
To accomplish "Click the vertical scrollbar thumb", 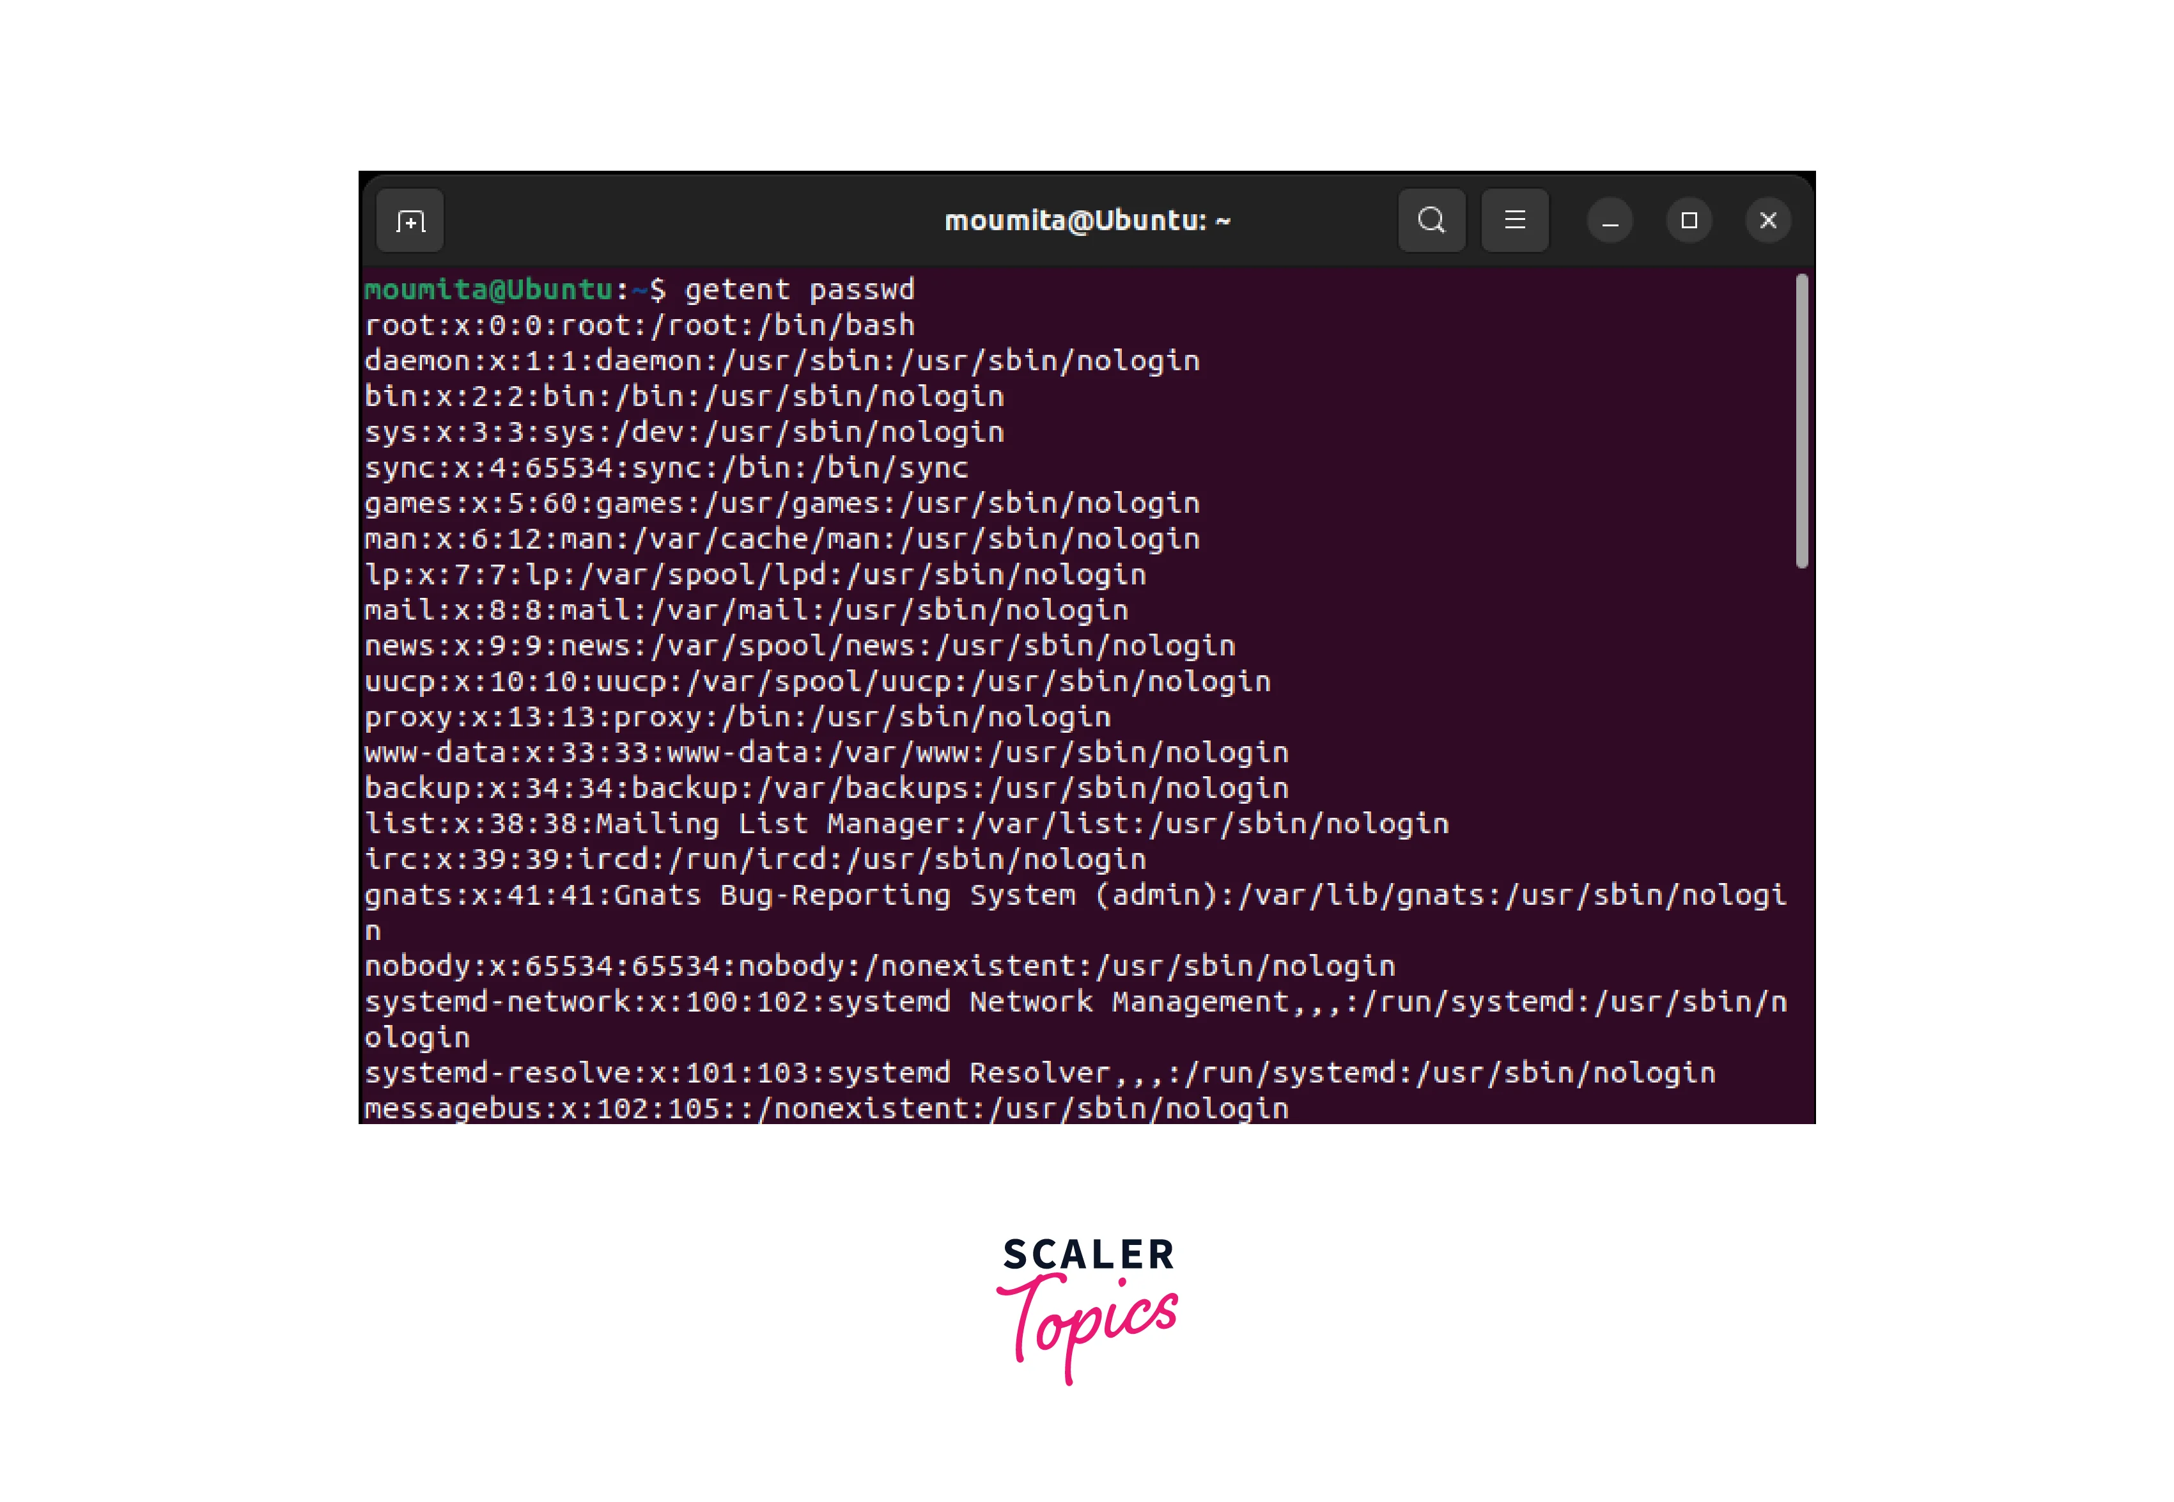I will [x=1801, y=421].
